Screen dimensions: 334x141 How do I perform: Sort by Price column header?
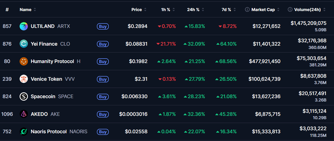(x=137, y=10)
